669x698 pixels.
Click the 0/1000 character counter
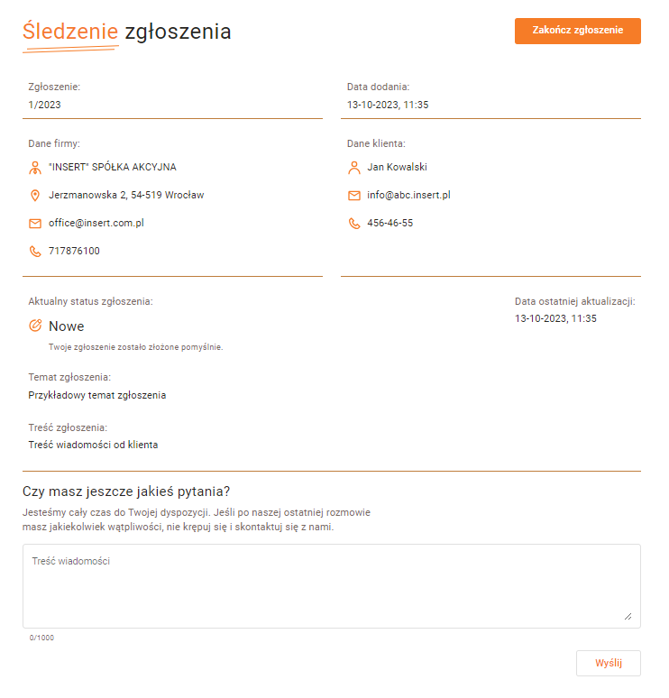click(x=41, y=638)
